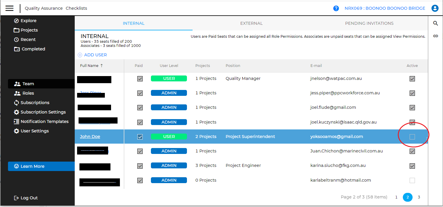The width and height of the screenshot is (443, 207).
Task: Sort the table by Full Name column
Action: 92,66
